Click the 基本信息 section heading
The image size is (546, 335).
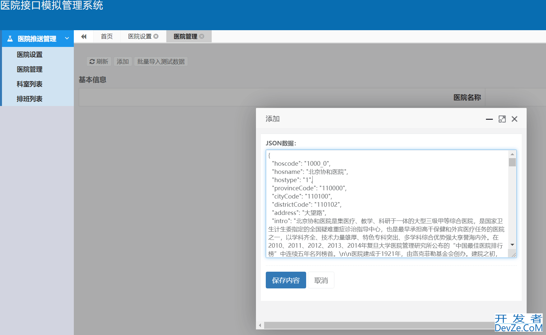93,80
